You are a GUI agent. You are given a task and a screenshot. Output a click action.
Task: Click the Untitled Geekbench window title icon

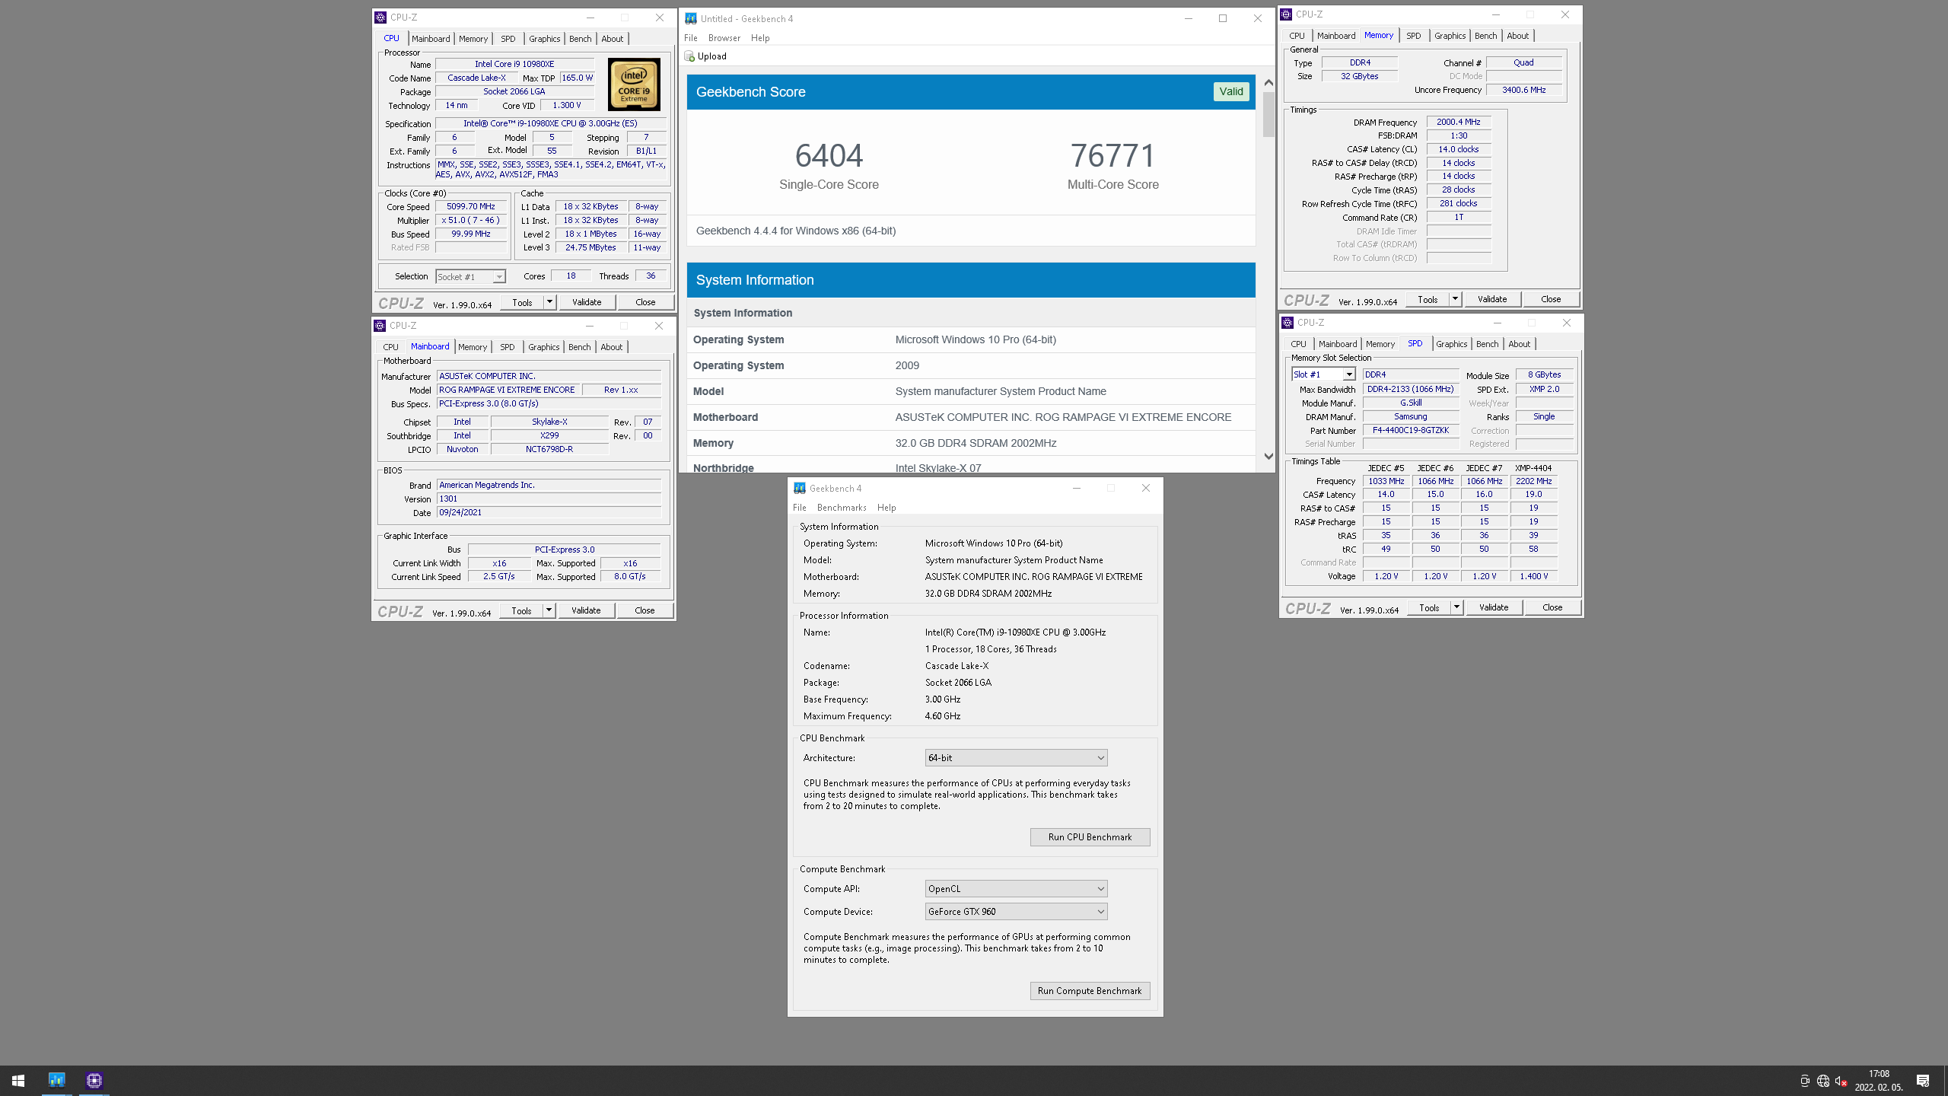pyautogui.click(x=691, y=18)
